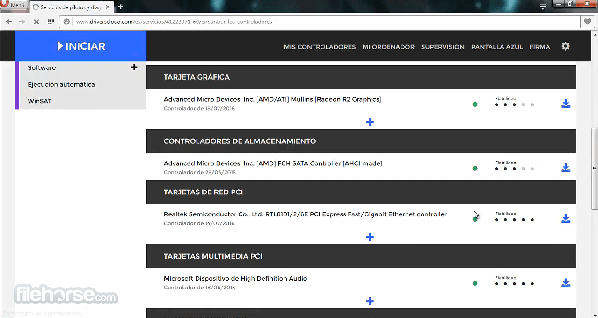Click the text 'Controlador de 18/06/2015'
The image size is (598, 318).
(x=199, y=288)
